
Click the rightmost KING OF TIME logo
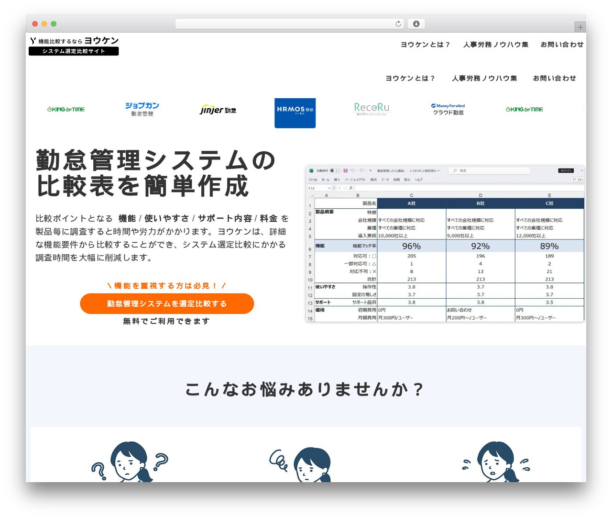point(525,110)
